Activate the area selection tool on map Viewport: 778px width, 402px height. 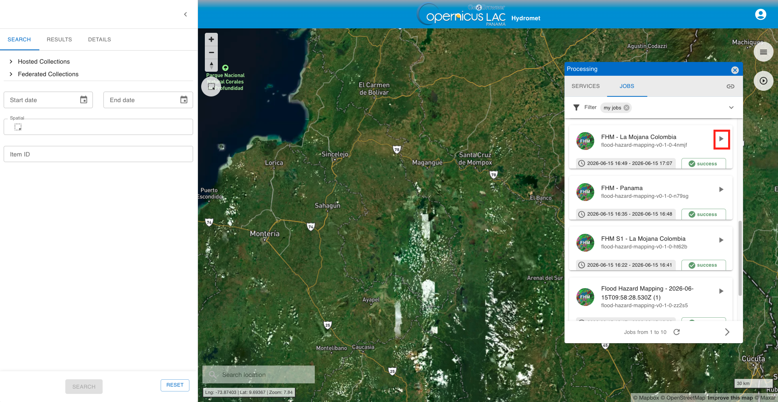pos(211,86)
